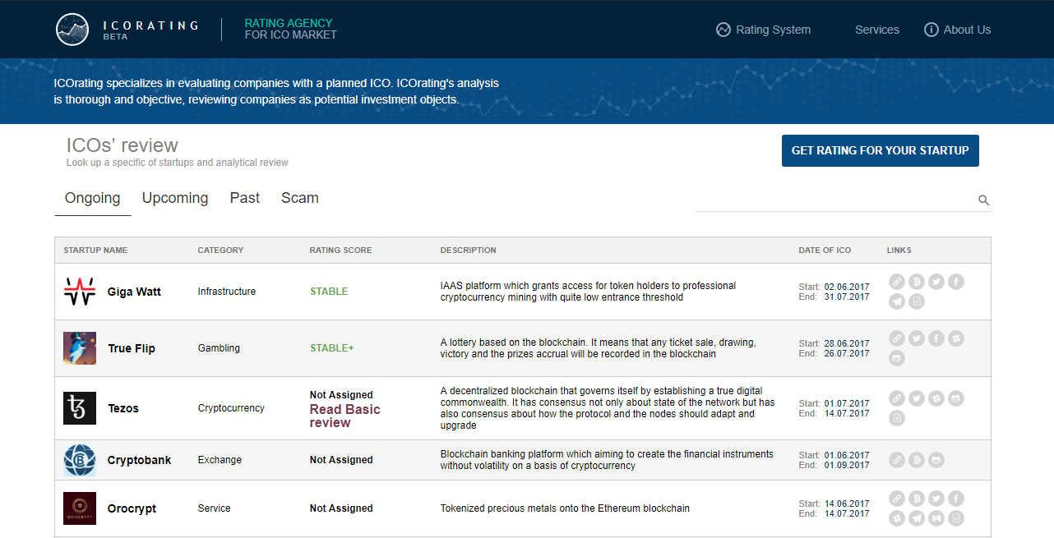Switch to the Scam tab
This screenshot has height=538, width=1054.
tap(300, 198)
